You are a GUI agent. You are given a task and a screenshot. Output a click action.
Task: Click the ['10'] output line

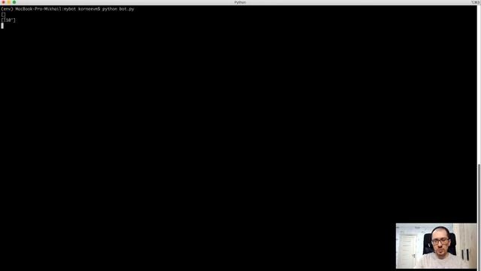[x=8, y=20]
